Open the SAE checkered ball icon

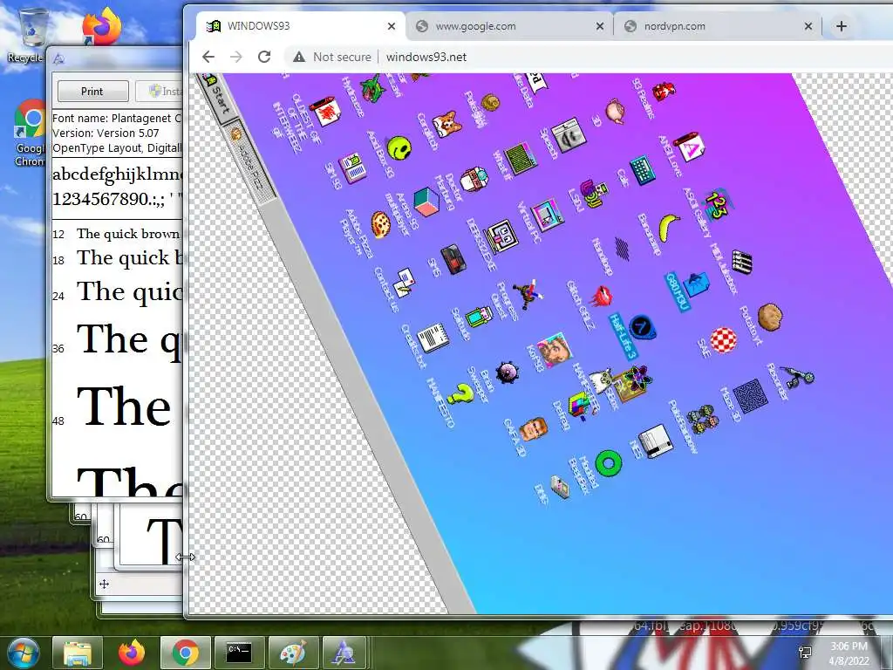coord(723,340)
